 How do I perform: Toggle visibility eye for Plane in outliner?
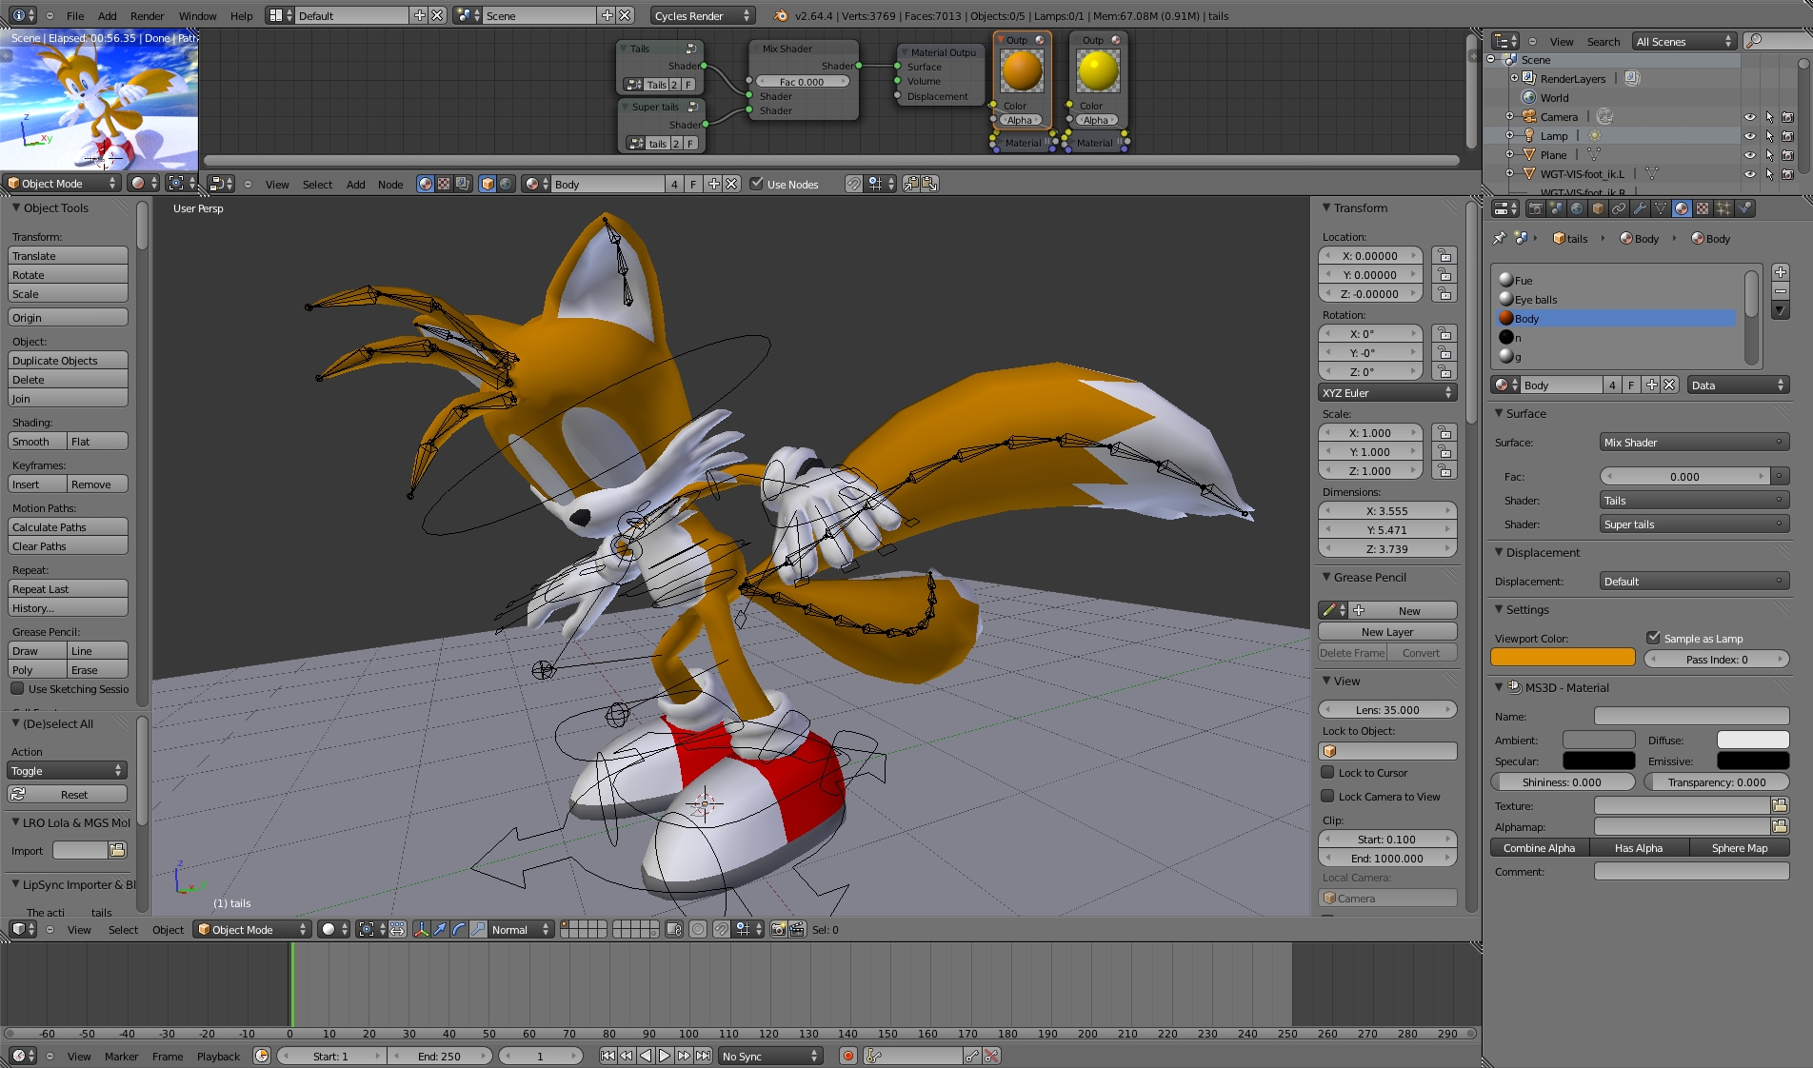1749,155
